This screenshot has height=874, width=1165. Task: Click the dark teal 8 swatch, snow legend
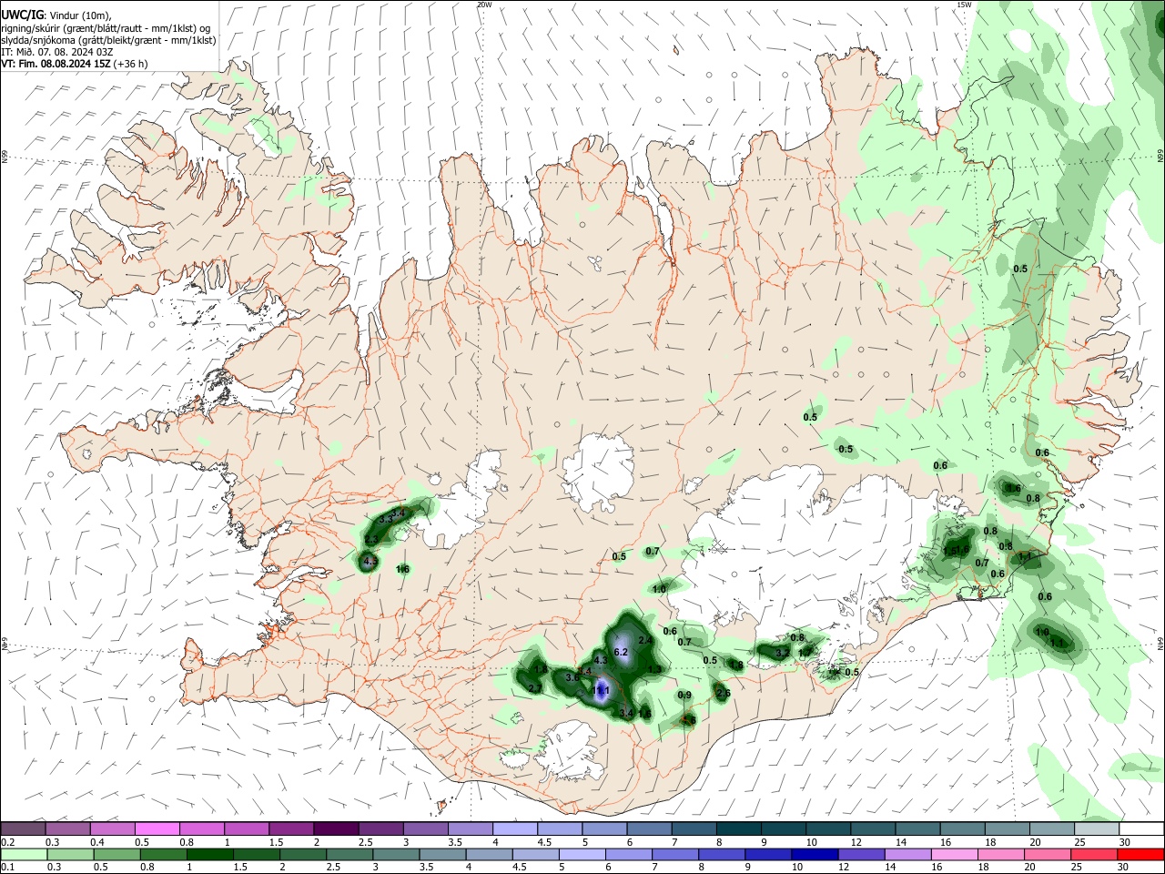738,828
